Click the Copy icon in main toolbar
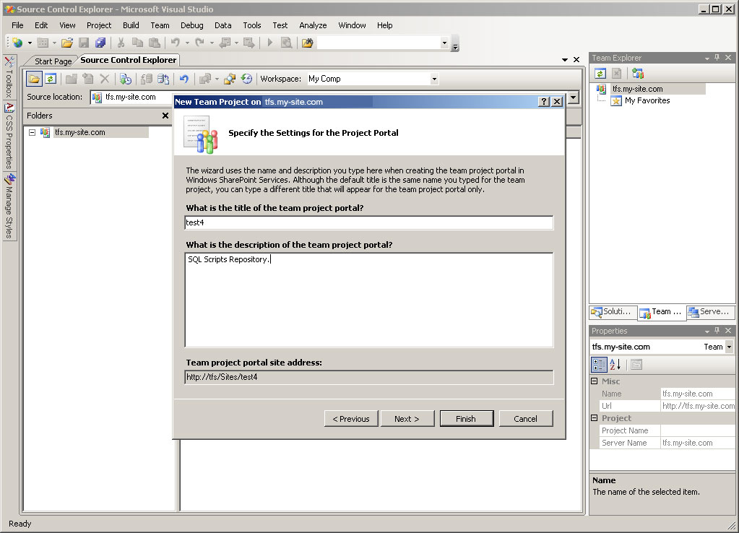Screen dimensions: 739x533 point(138,43)
